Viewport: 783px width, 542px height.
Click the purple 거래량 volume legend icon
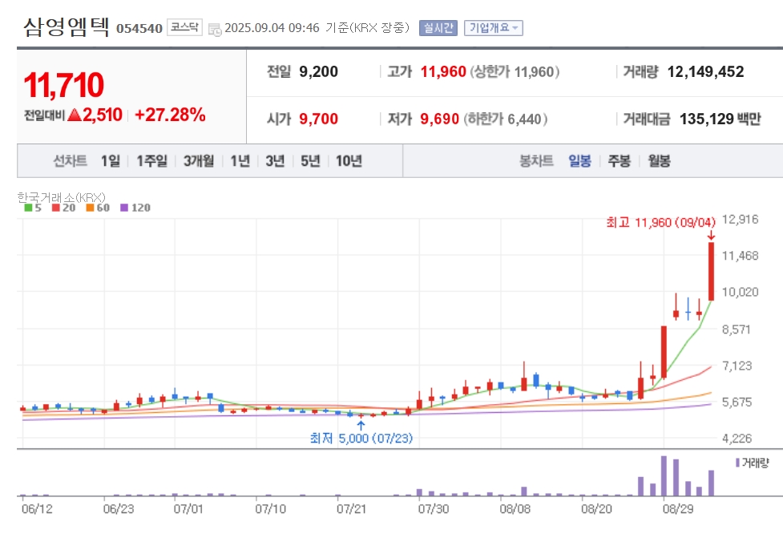737,463
